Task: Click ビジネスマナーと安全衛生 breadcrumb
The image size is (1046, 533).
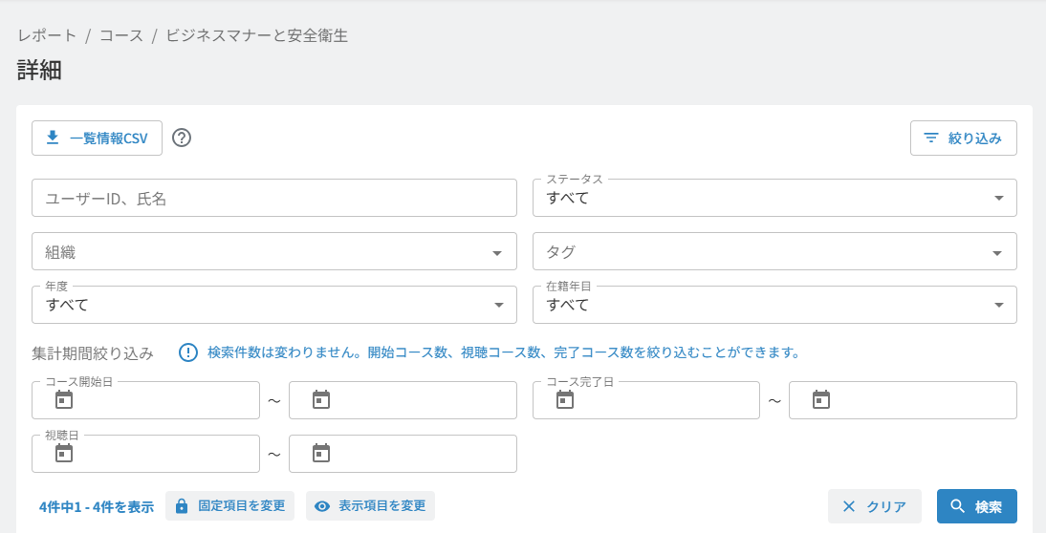Action: coord(257,35)
